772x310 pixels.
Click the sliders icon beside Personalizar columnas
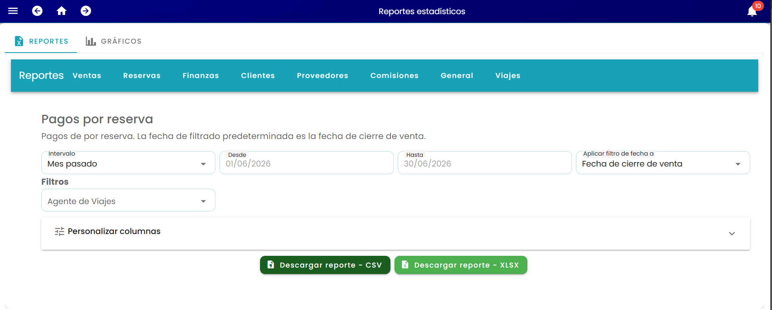pos(60,232)
